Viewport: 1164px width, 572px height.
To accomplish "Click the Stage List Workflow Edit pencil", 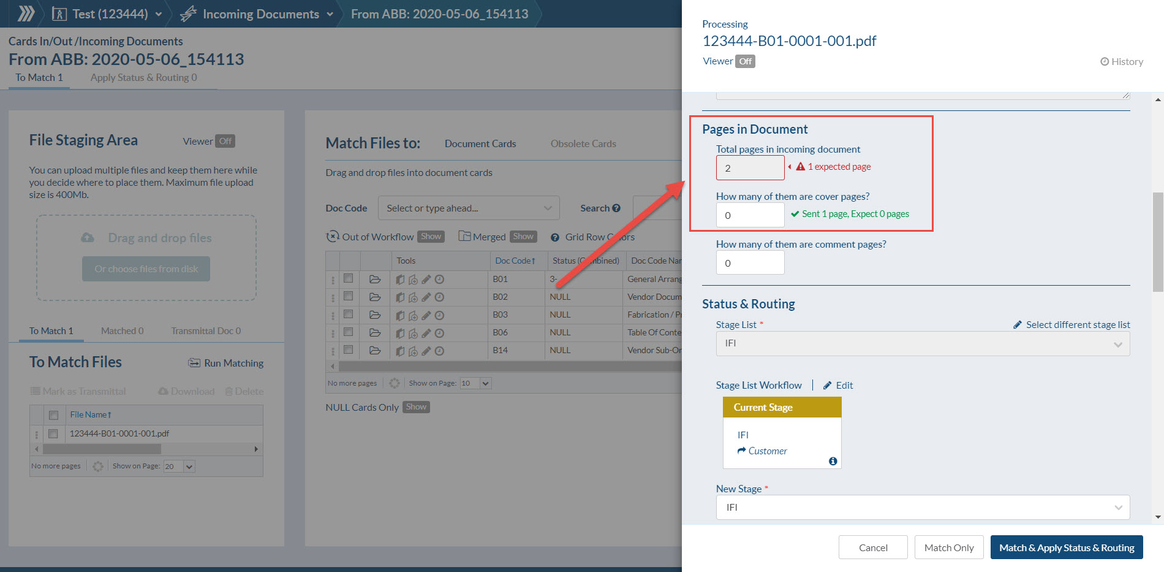I will tap(827, 385).
